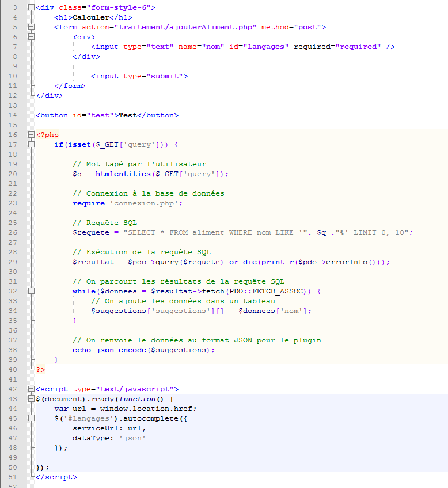Collapse the div form-style-6 fold on line 3

[x=31, y=7]
